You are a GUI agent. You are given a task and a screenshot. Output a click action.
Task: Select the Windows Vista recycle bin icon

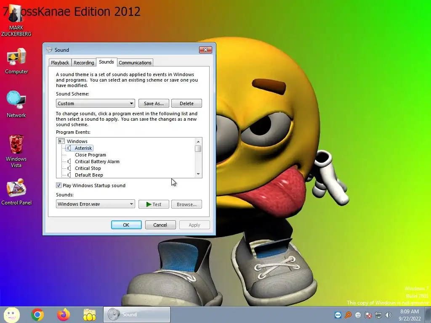pyautogui.click(x=16, y=151)
